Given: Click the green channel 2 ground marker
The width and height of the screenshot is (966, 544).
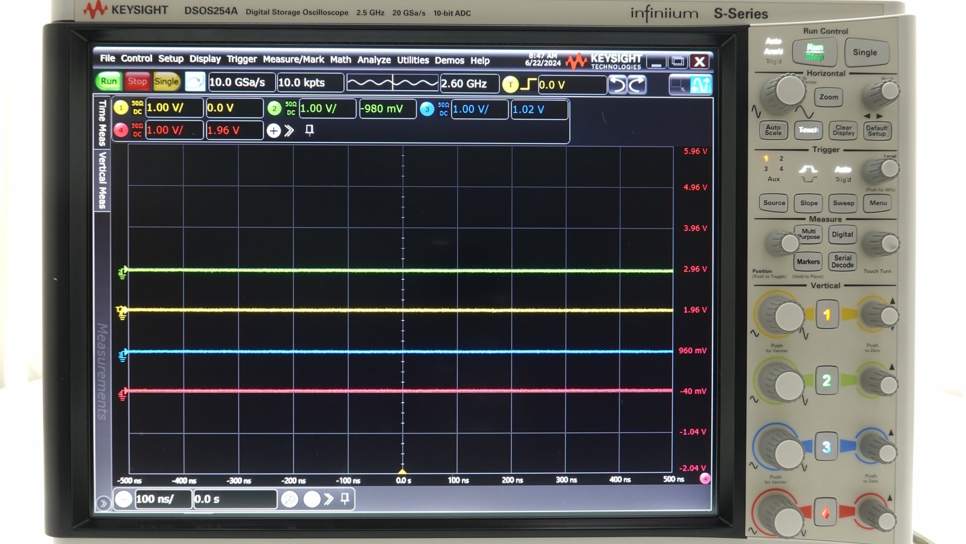Looking at the screenshot, I should coord(123,272).
